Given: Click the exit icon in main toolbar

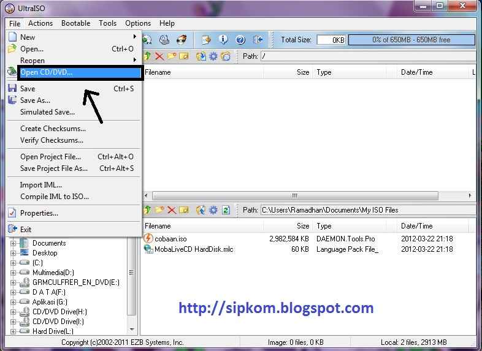Looking at the screenshot, I should point(258,40).
